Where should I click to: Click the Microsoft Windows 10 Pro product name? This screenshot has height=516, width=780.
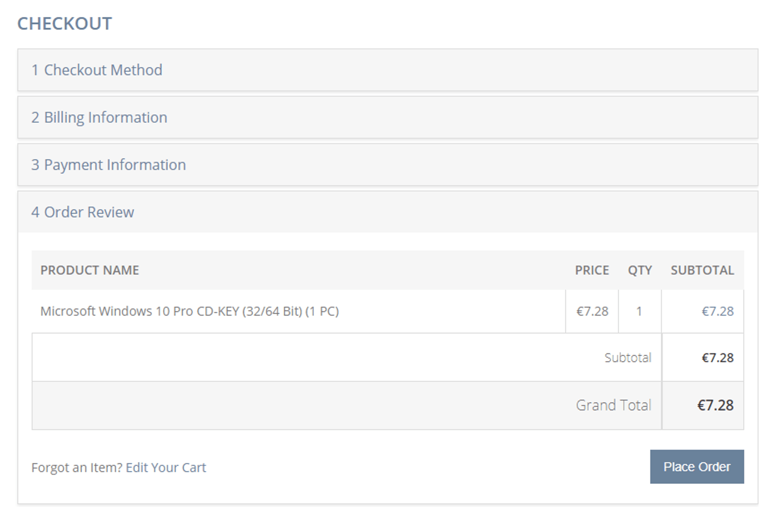coord(189,311)
